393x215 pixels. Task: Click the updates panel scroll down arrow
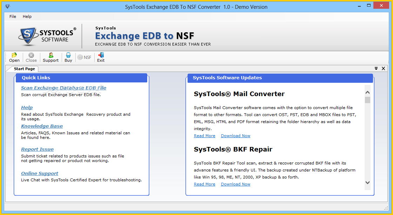pos(367,182)
